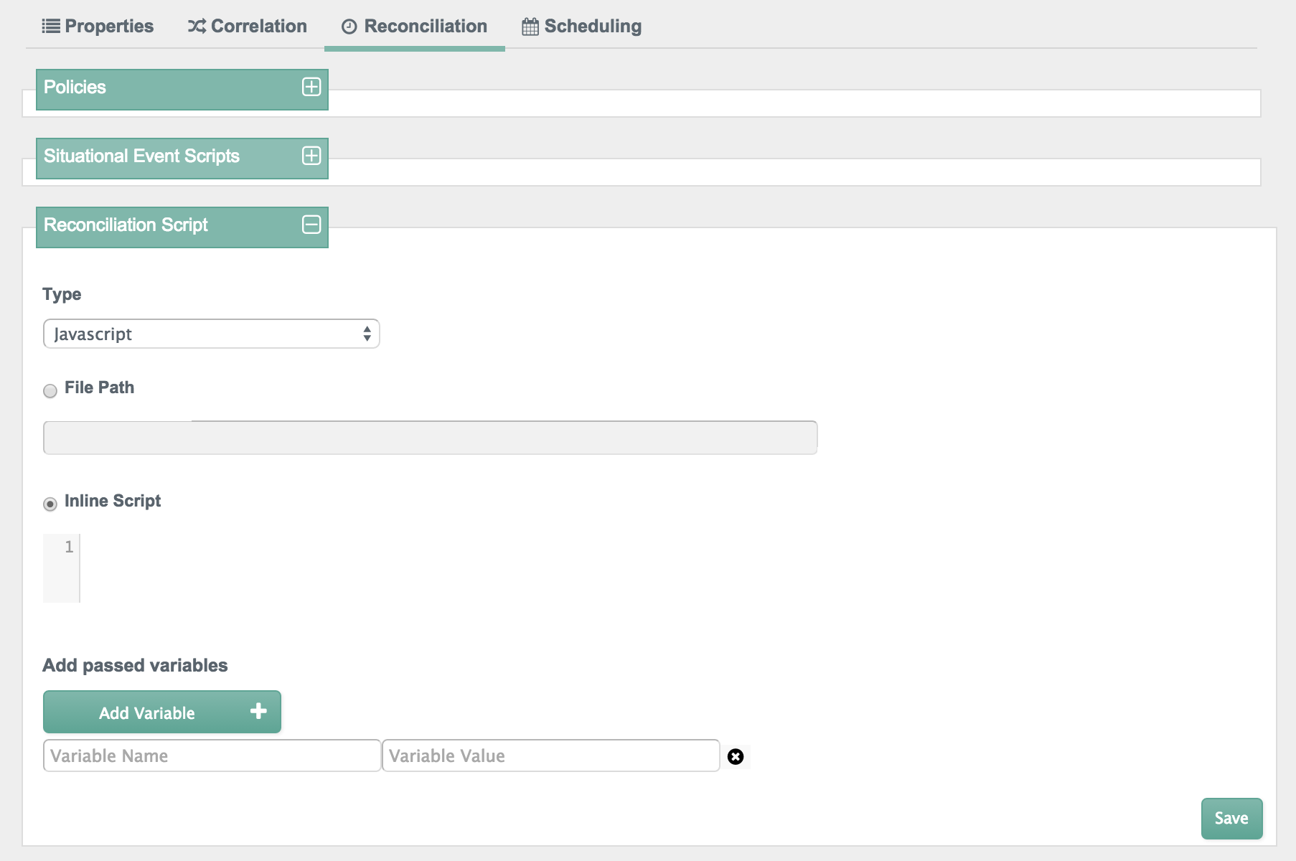This screenshot has width=1296, height=861.
Task: Click the Policies panel header title
Action: pyautogui.click(x=75, y=87)
